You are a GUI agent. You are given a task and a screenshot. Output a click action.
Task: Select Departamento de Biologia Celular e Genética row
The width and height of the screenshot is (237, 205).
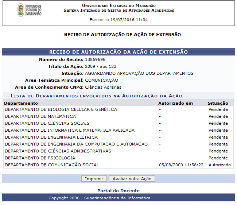pos(61,109)
